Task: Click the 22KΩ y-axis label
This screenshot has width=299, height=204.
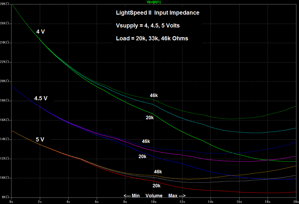Action: point(5,62)
